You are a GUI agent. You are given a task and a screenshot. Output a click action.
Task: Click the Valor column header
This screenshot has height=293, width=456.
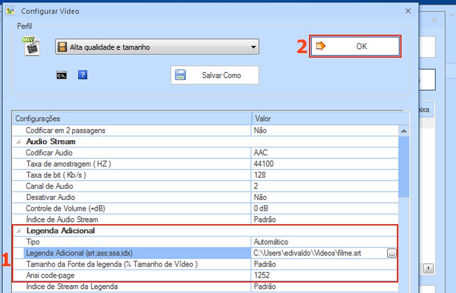coord(330,118)
